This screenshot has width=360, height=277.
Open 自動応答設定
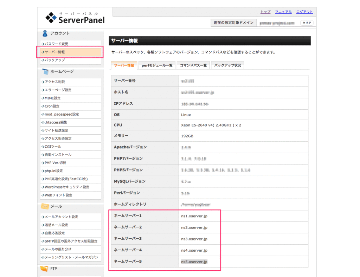pyautogui.click(x=70, y=233)
